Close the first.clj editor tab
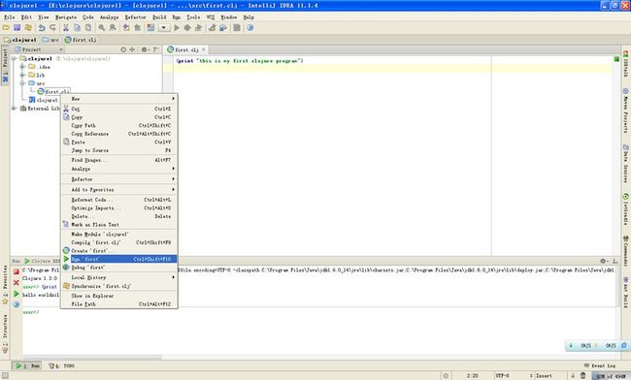This screenshot has height=380, width=631. click(x=204, y=49)
